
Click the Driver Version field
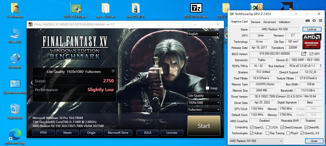pyautogui.click(x=285, y=96)
